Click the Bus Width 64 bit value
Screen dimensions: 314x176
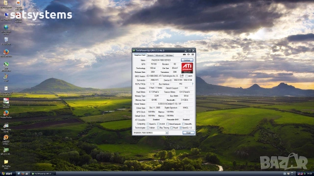(186, 96)
